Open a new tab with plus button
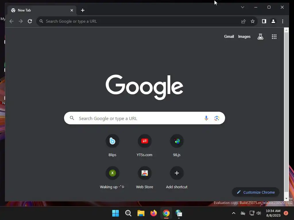This screenshot has width=294, height=220. [x=83, y=10]
